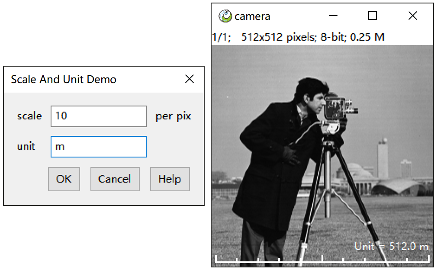
Task: Click the 'unit' field label
Action: (x=26, y=146)
